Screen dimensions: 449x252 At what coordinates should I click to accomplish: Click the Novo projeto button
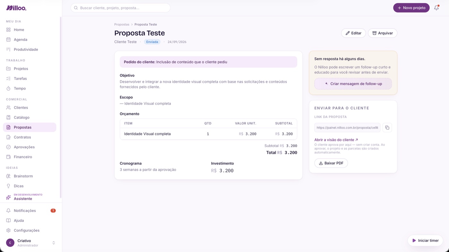[411, 8]
